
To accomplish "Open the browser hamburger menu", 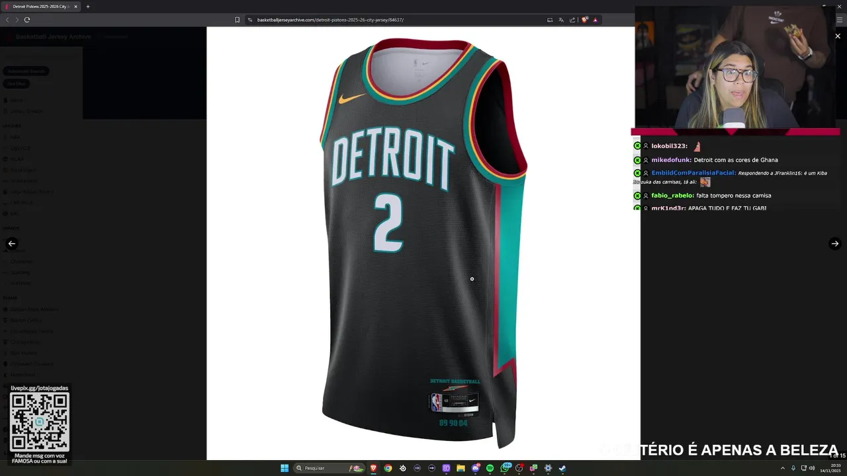I will pyautogui.click(x=839, y=20).
